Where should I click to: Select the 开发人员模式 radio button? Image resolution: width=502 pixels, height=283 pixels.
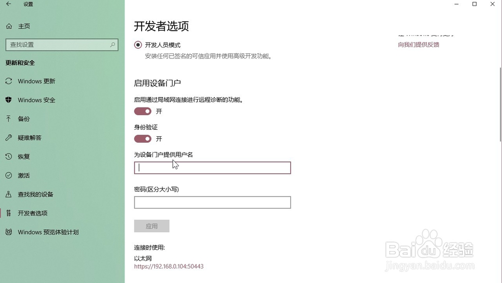138,45
